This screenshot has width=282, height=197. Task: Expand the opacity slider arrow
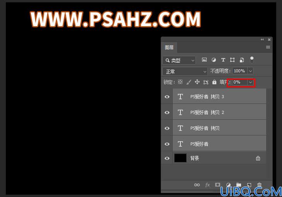tap(251, 71)
